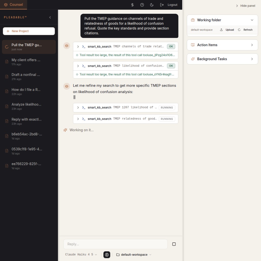Click the Counsel scales logo in top left
Screen dimensions: 261x261
point(6,5)
